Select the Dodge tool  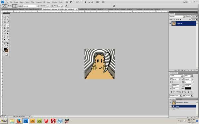[x=8, y=34]
